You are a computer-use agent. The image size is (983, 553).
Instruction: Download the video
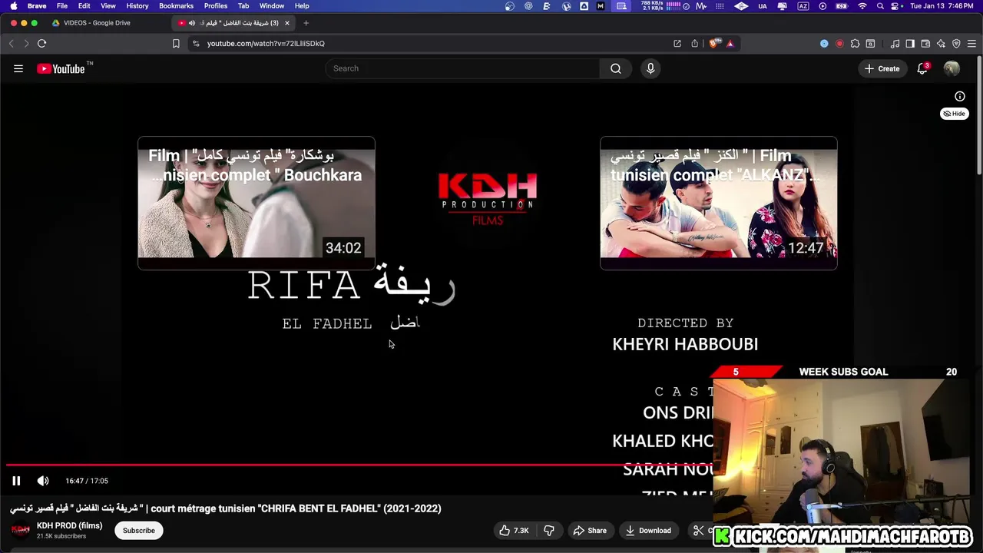tap(648, 531)
